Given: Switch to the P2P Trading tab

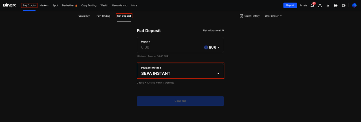Looking at the screenshot, I should click(103, 16).
